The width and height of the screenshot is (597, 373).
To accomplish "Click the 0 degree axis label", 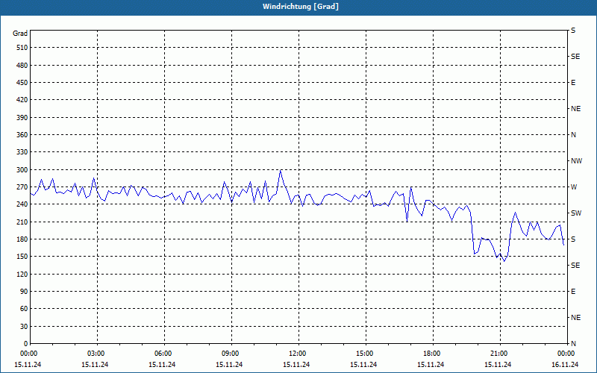I will (x=26, y=343).
